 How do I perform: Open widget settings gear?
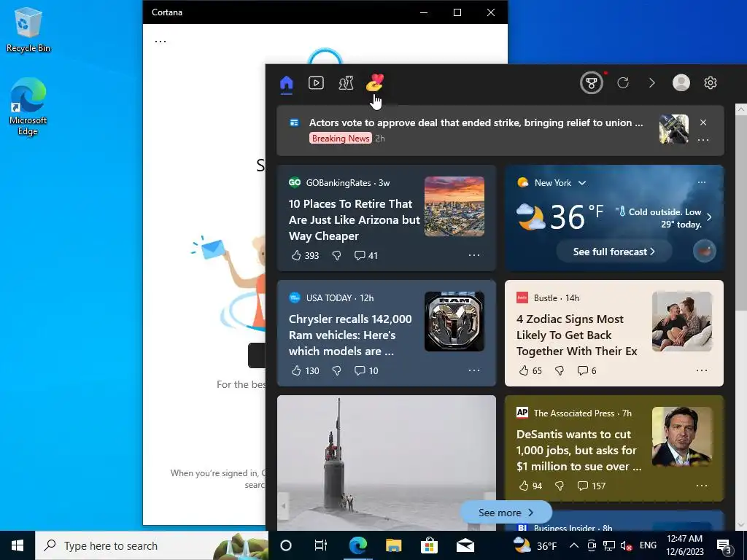point(711,83)
